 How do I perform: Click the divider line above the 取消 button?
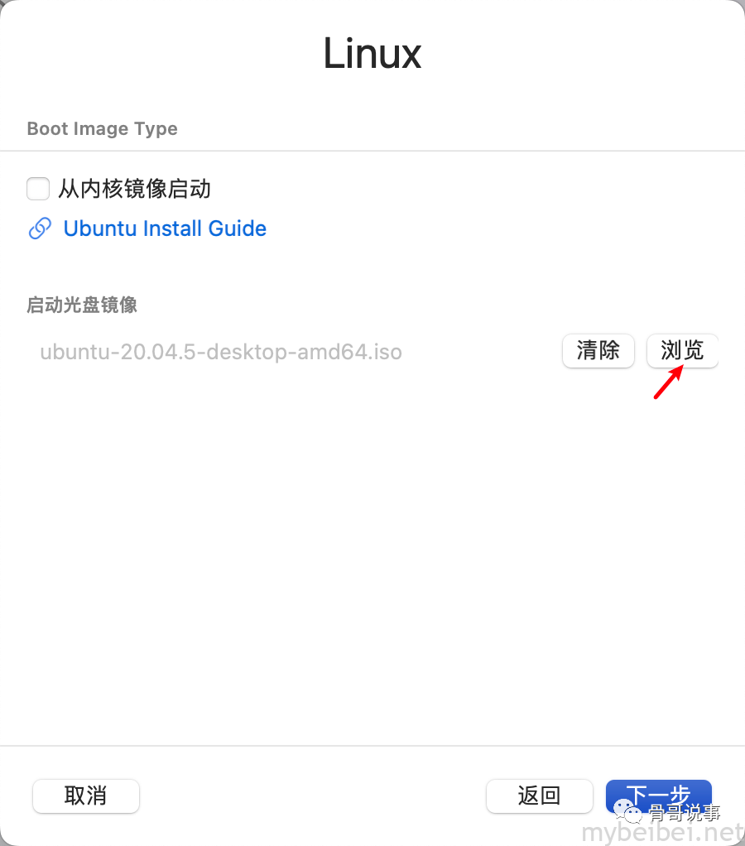tap(372, 746)
